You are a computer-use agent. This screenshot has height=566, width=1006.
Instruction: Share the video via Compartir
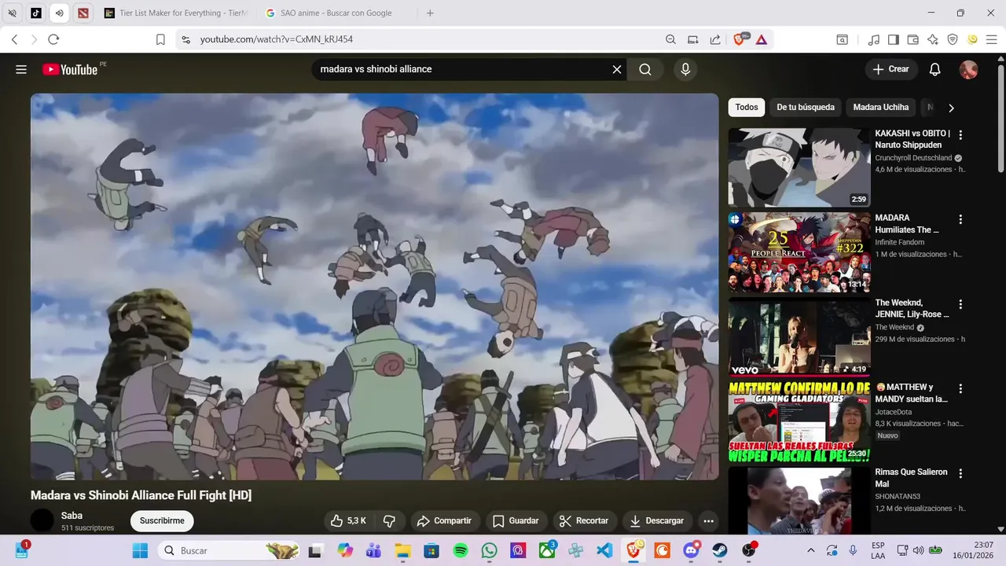point(444,520)
